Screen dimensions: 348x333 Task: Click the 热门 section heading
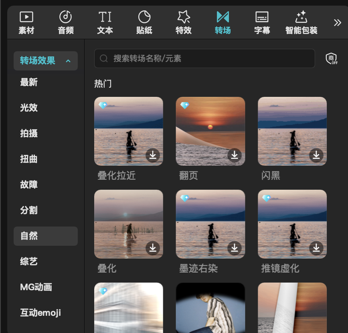[x=103, y=84]
